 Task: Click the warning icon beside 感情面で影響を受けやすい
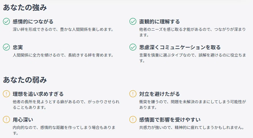click(x=133, y=119)
